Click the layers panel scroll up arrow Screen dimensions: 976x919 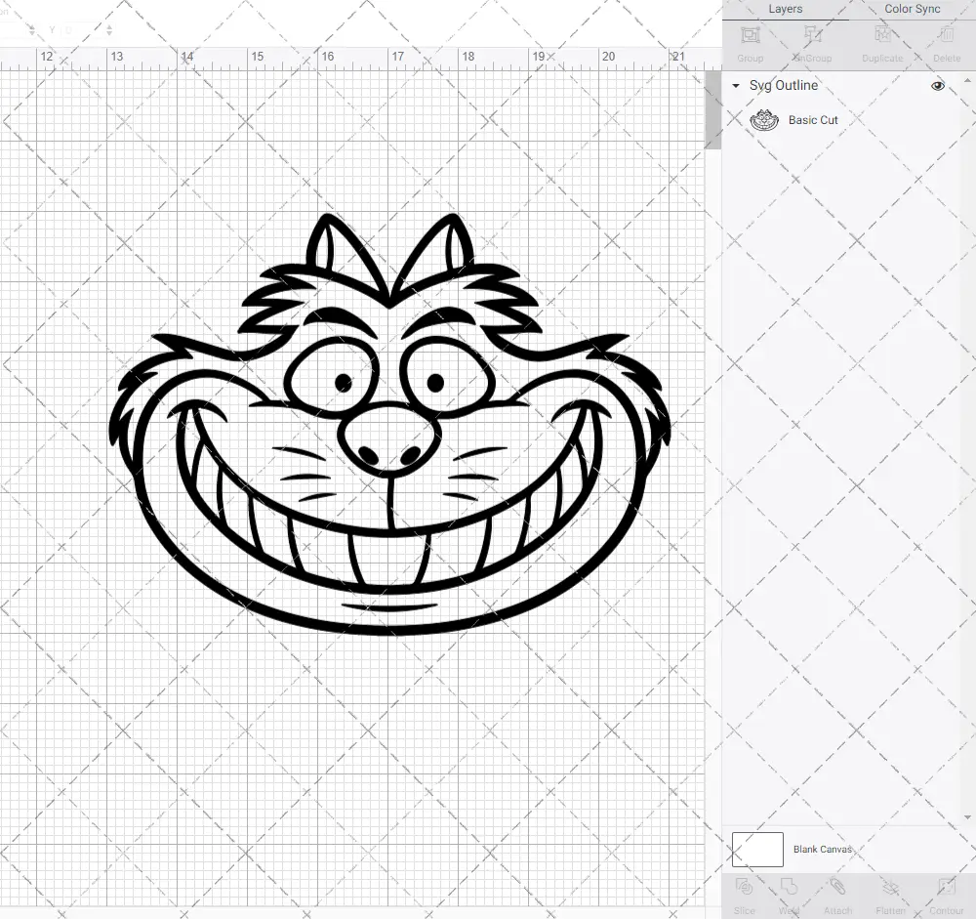[966, 80]
